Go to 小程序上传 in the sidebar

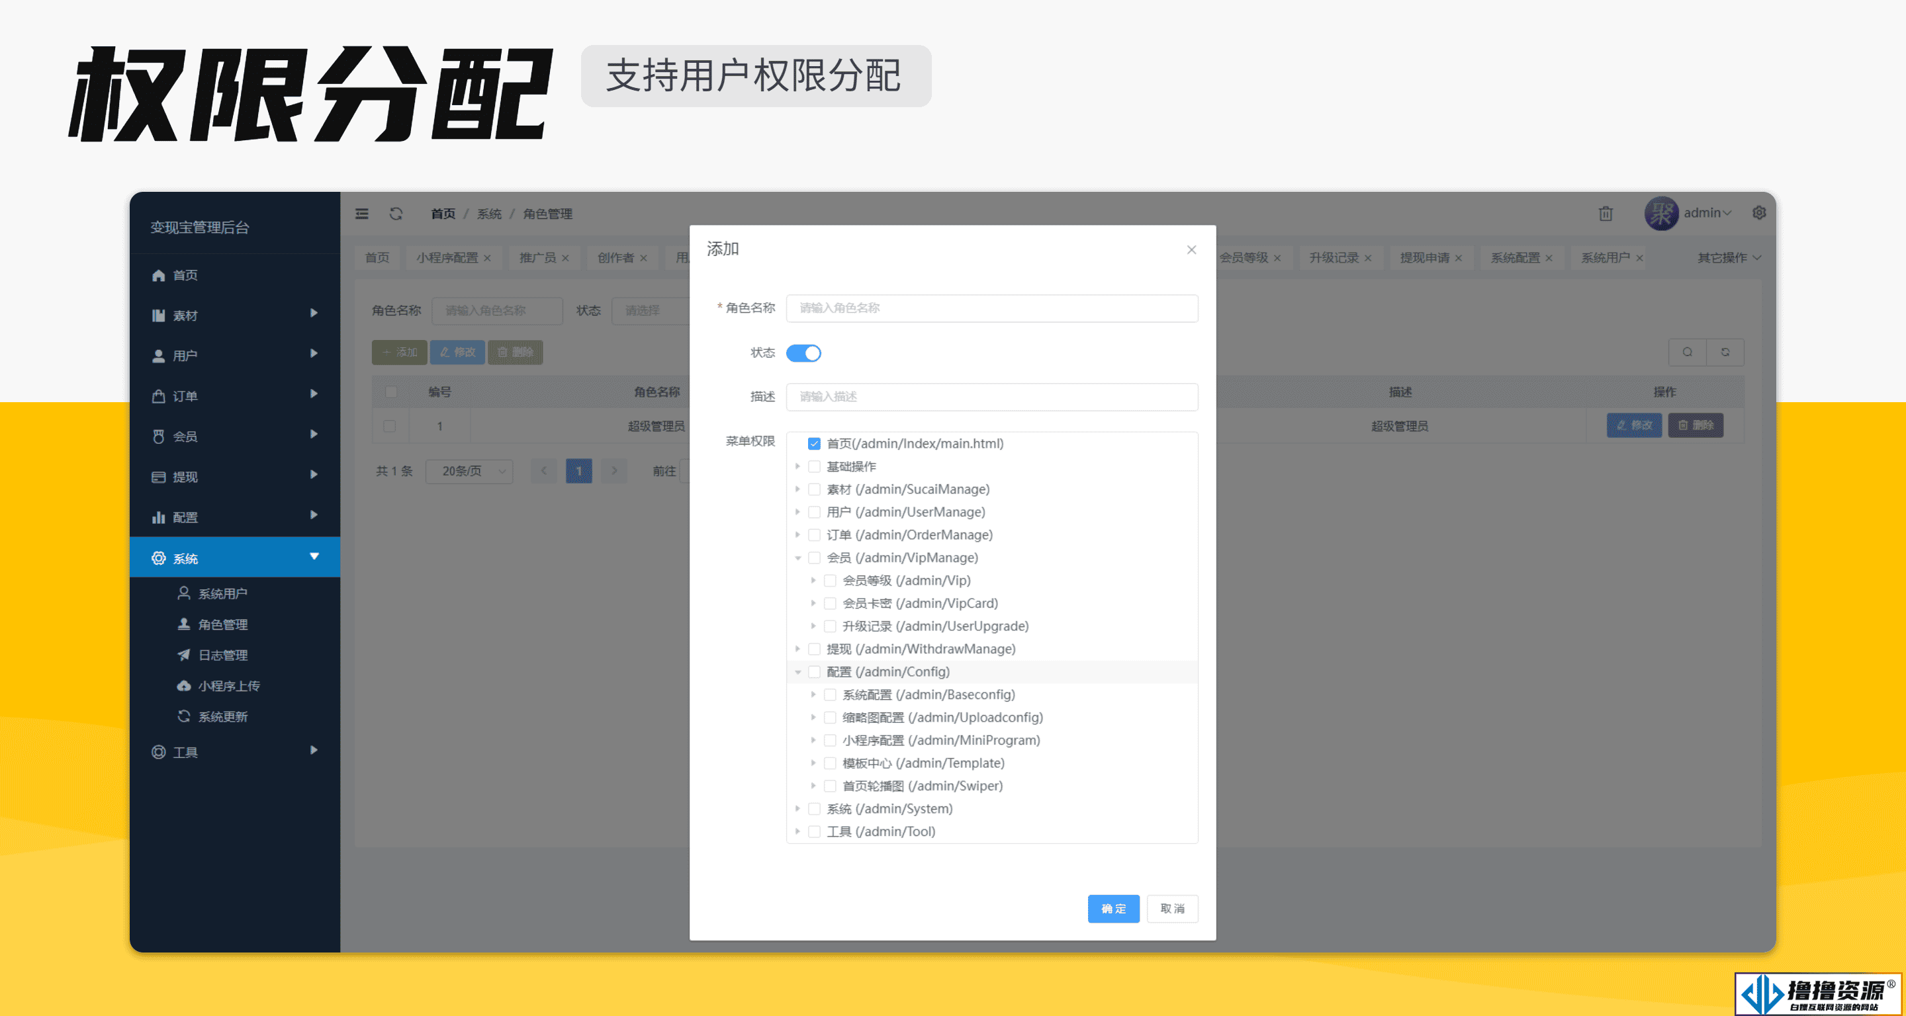pyautogui.click(x=234, y=685)
